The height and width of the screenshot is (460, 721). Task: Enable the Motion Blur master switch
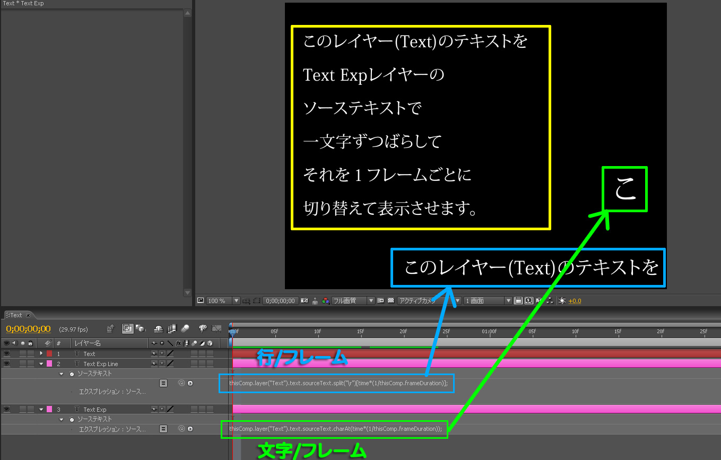[x=185, y=328]
